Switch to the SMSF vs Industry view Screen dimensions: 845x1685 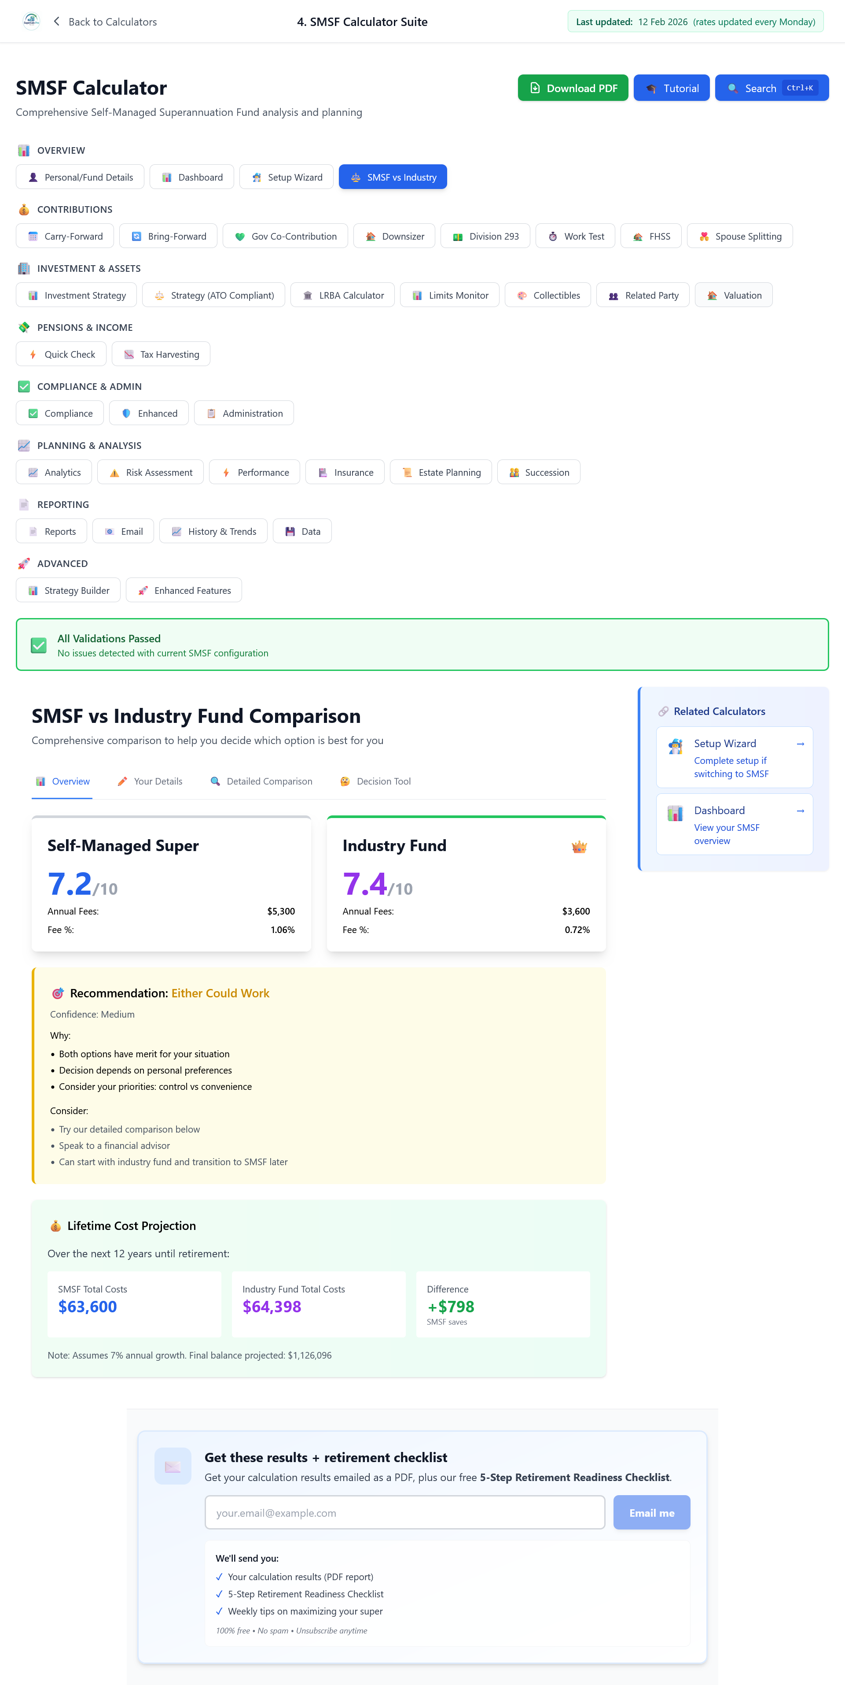[393, 177]
